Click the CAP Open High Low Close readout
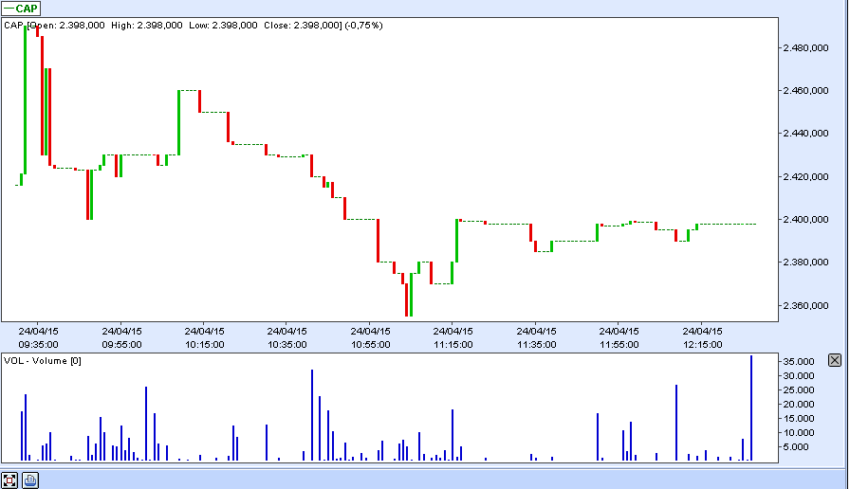Image resolution: width=850 pixels, height=489 pixels. [x=193, y=25]
